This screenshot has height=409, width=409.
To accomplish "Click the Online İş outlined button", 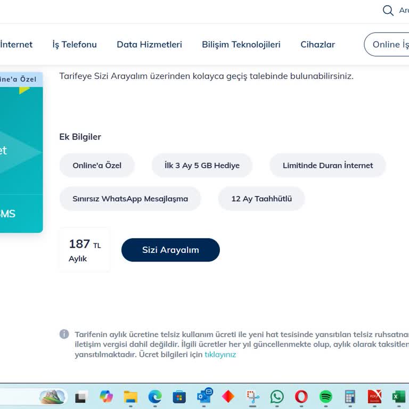I will click(387, 44).
